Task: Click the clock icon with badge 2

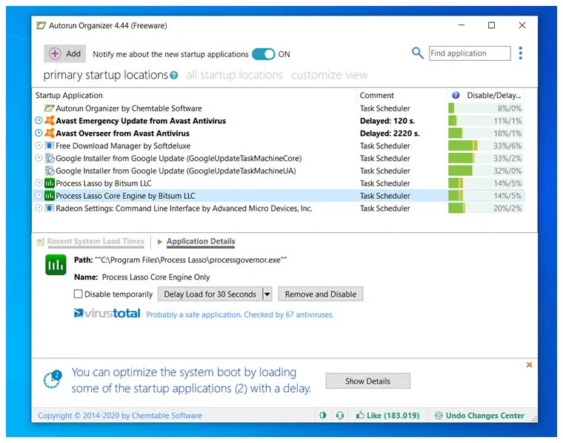Action: [53, 379]
